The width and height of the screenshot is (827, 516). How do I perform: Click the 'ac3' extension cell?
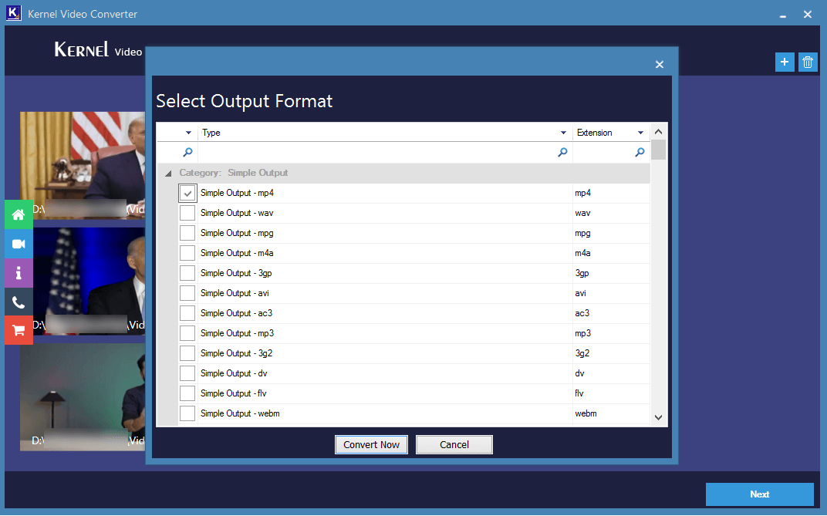pos(611,313)
